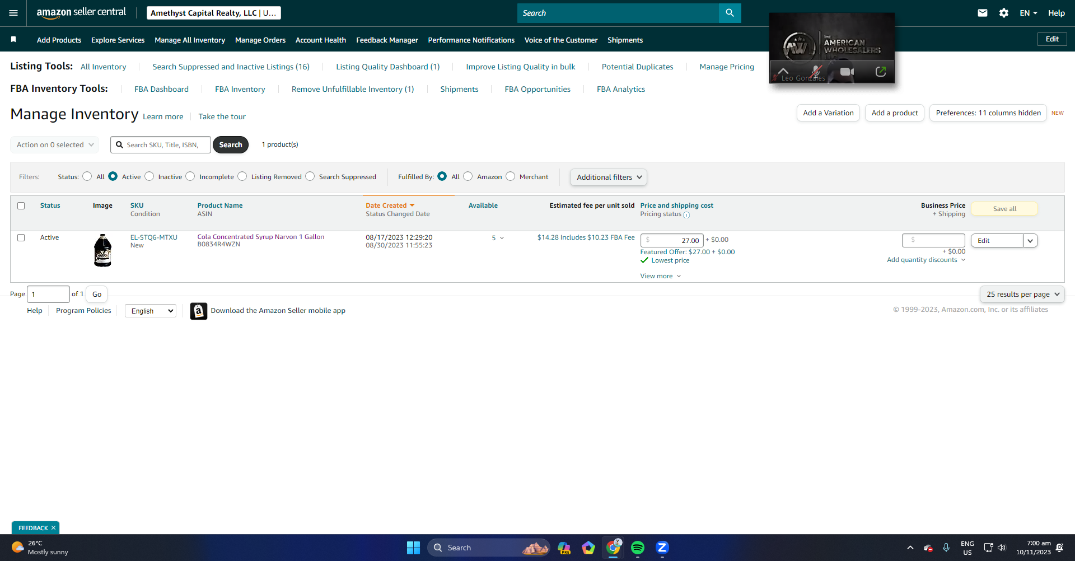Click the page number input field
Screen dimensions: 1075x561
(48, 294)
